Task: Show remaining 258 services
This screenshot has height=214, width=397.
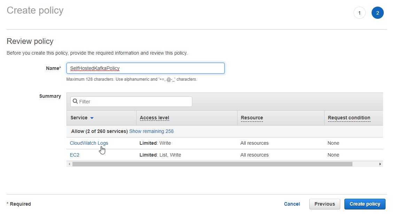Action: tap(151, 131)
